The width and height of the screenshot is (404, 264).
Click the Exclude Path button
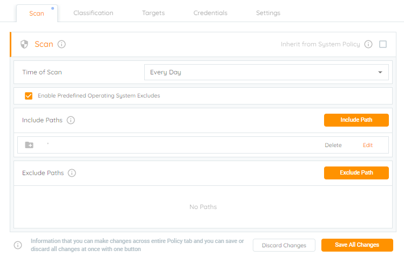click(x=356, y=173)
